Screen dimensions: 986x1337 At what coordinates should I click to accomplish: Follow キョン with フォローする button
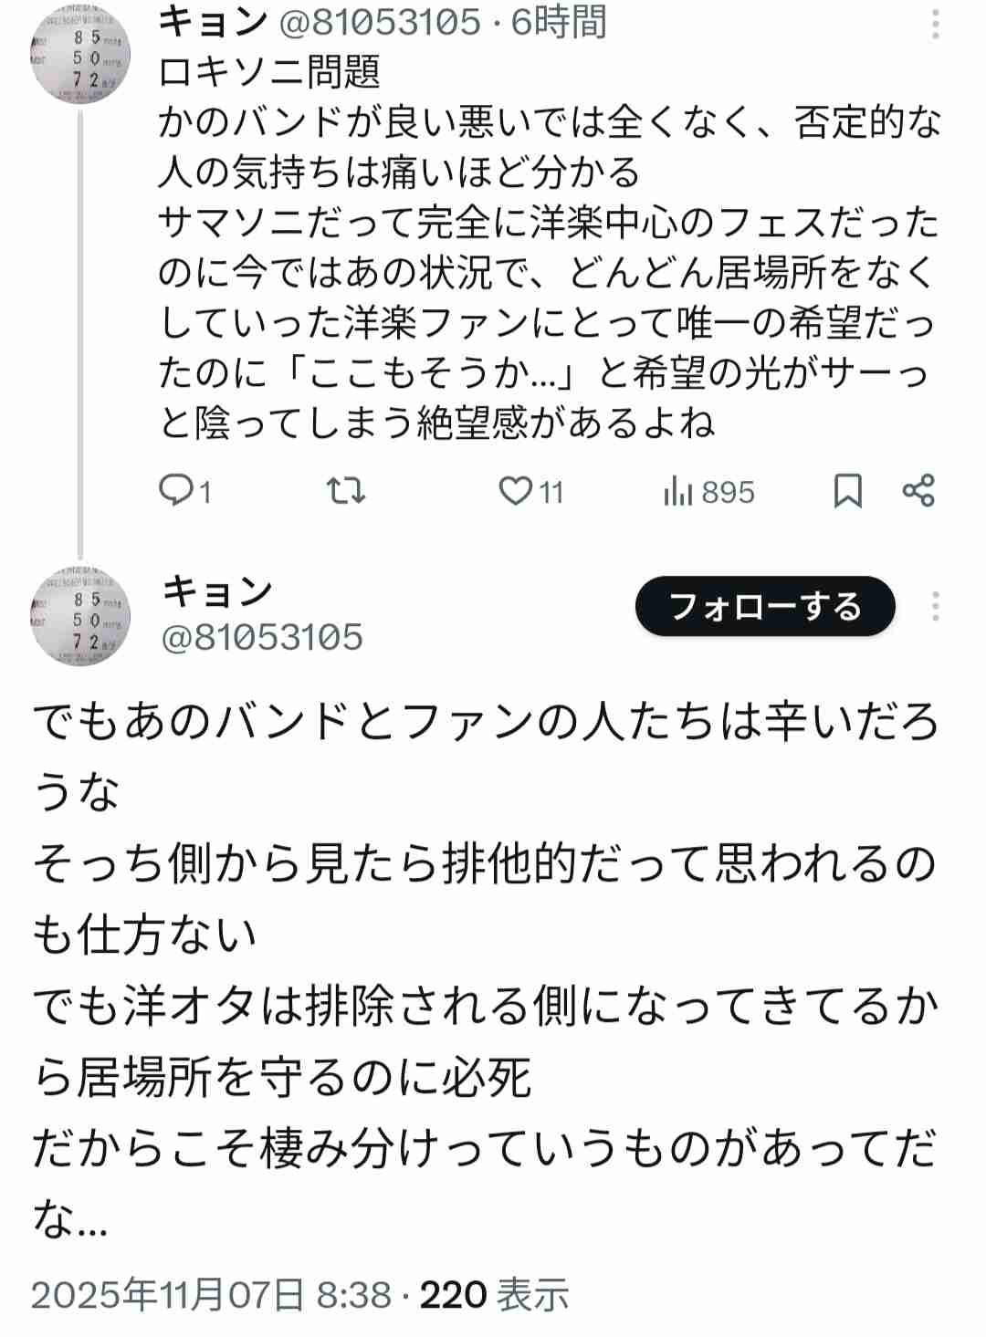point(765,606)
